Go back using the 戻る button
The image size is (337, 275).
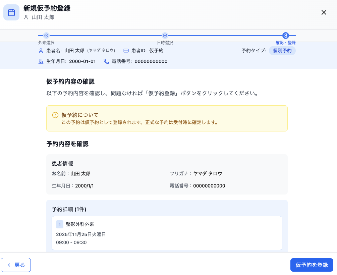pos(16,265)
